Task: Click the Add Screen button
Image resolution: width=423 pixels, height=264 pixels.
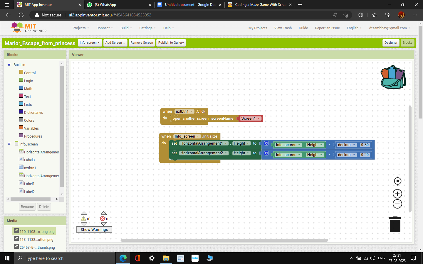Action: click(115, 43)
